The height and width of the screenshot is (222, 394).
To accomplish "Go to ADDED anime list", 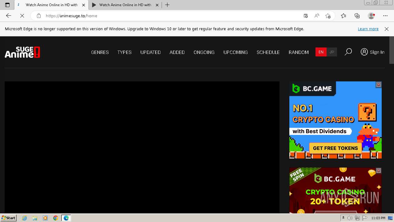I will pyautogui.click(x=177, y=52).
